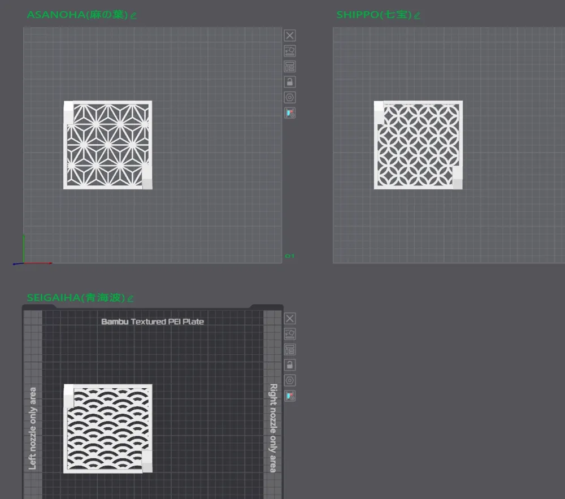Arrange objects on the ASANOHA plate

tap(290, 66)
